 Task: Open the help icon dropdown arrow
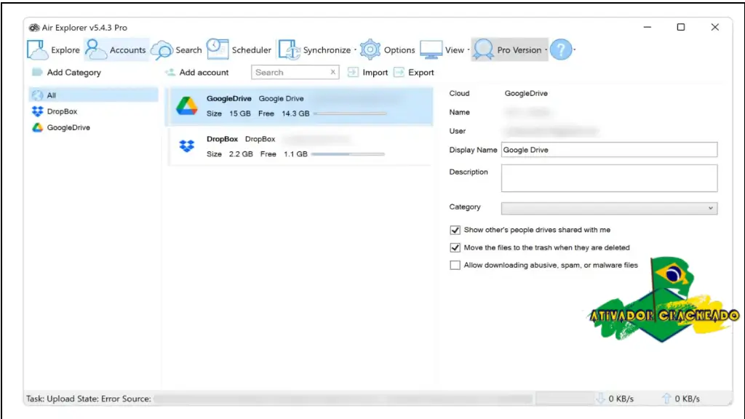(575, 50)
